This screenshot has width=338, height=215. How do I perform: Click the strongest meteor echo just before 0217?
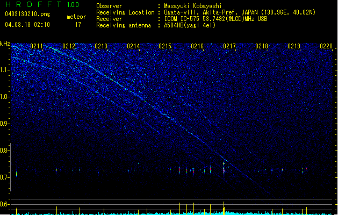point(224,168)
